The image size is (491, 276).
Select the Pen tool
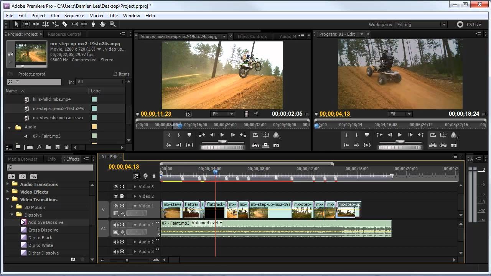(93, 24)
